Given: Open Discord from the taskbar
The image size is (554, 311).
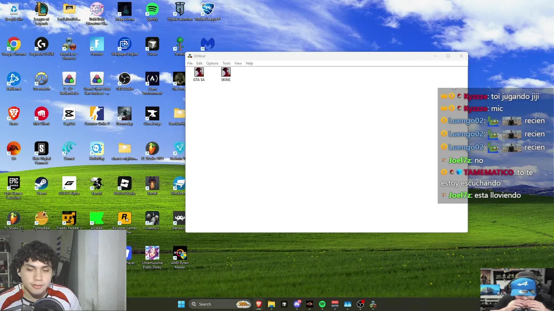Looking at the screenshot, I should [297, 304].
